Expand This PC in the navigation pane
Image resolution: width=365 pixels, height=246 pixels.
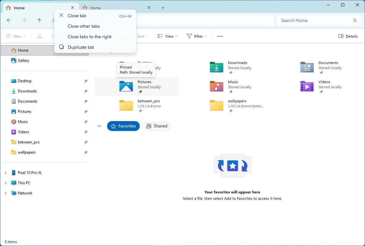(x=5, y=183)
